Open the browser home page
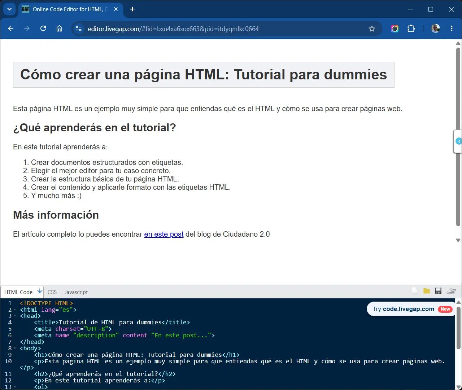This screenshot has height=390, width=462. 59,29
